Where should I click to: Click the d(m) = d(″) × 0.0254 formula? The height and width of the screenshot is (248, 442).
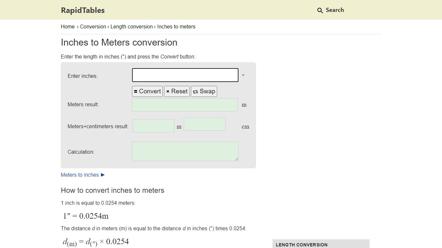[96, 242]
